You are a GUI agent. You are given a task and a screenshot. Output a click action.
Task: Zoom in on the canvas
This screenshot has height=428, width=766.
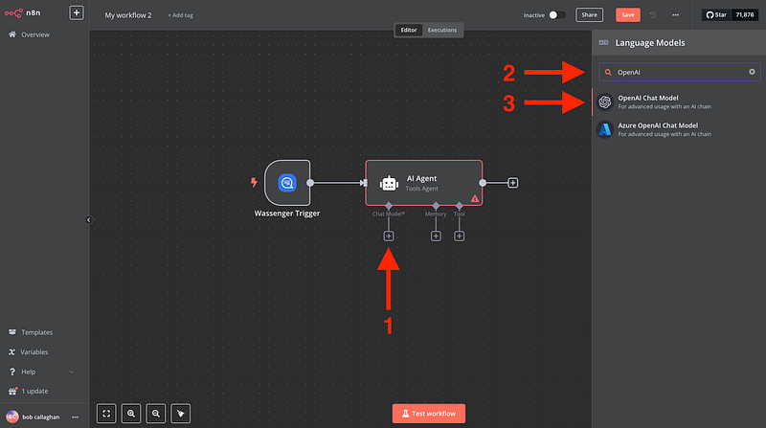[x=131, y=413]
